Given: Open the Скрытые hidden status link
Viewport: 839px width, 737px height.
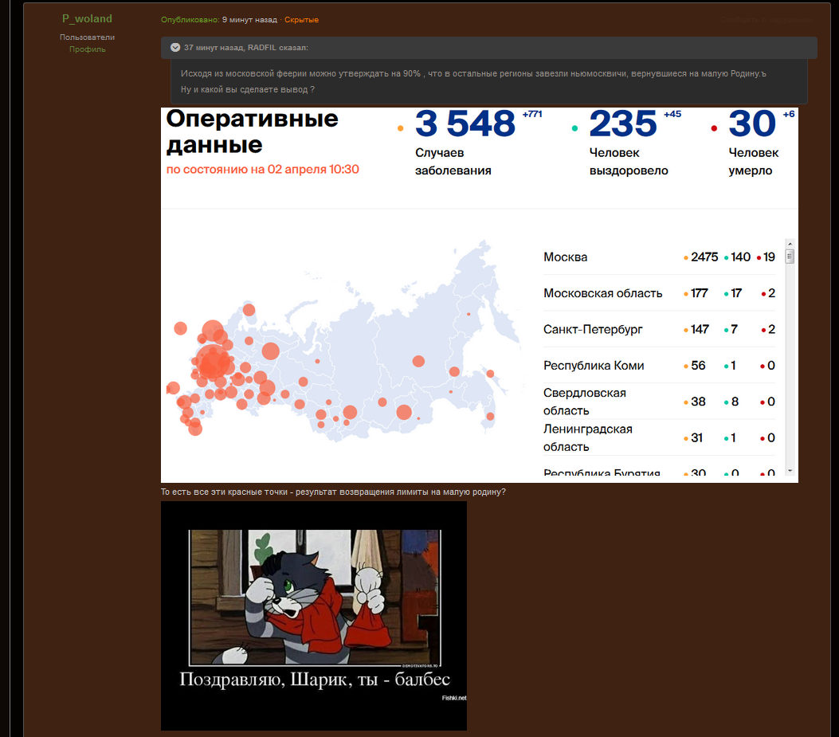Looking at the screenshot, I should 301,20.
